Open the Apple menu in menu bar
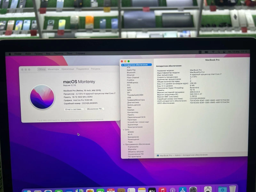This screenshot has height=192, width=256. click(x=10, y=54)
